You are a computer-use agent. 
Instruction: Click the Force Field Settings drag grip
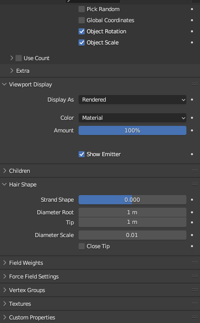(195, 276)
